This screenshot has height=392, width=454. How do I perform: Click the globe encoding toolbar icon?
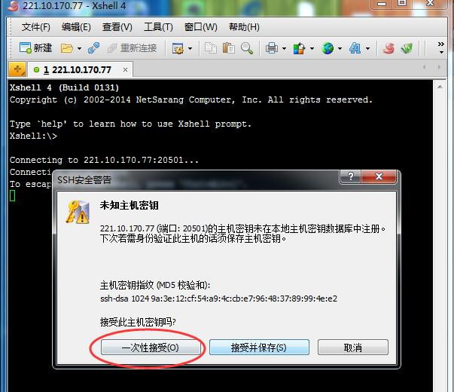pos(328,48)
